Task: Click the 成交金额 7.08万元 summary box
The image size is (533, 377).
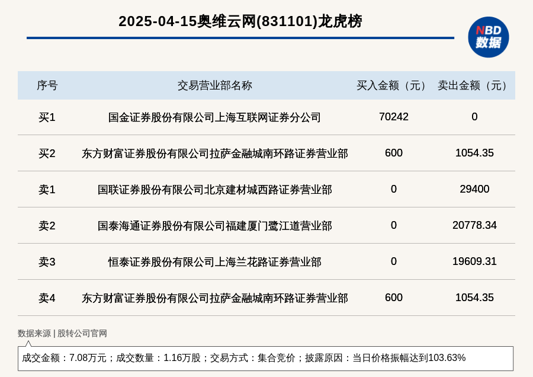Action: pos(265,358)
